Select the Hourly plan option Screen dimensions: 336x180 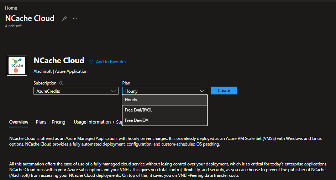tap(164, 100)
